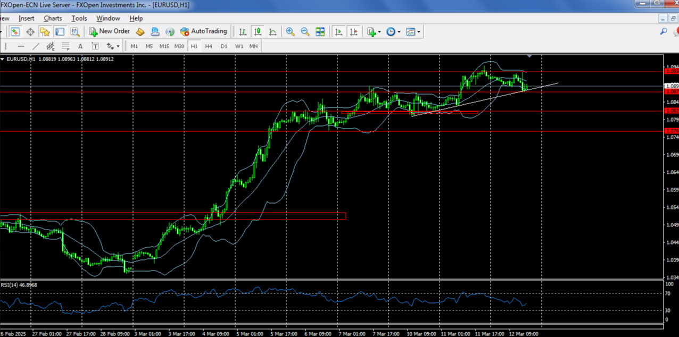679x337 pixels.
Task: Open the Insert menu
Action: 26,18
